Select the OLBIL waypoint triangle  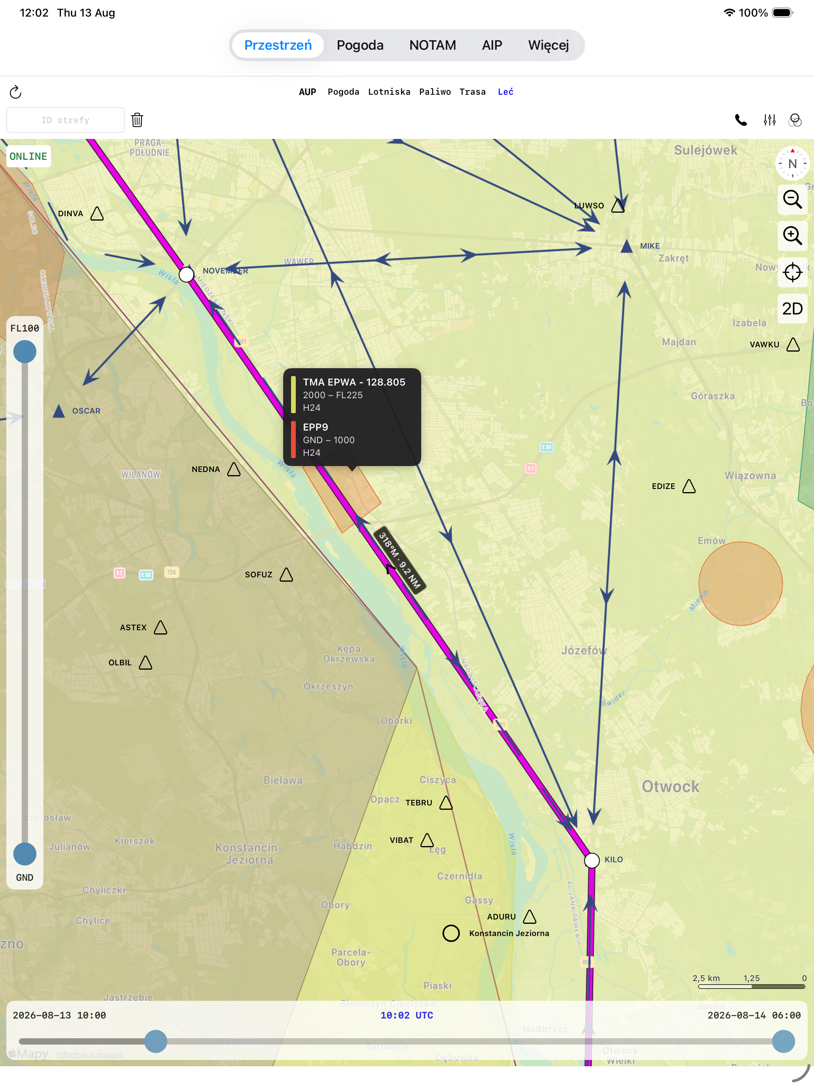(146, 663)
